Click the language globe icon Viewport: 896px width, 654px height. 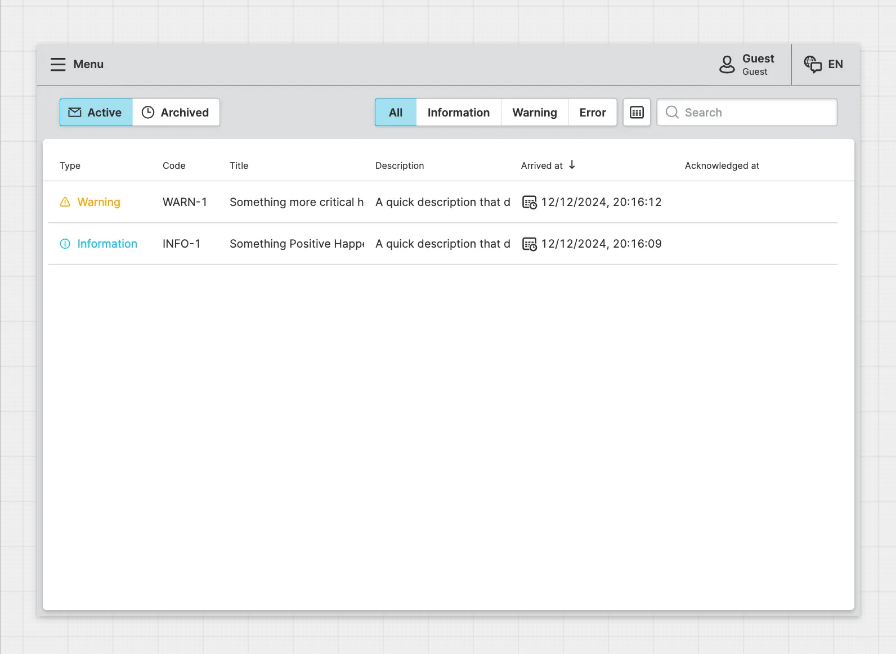812,64
